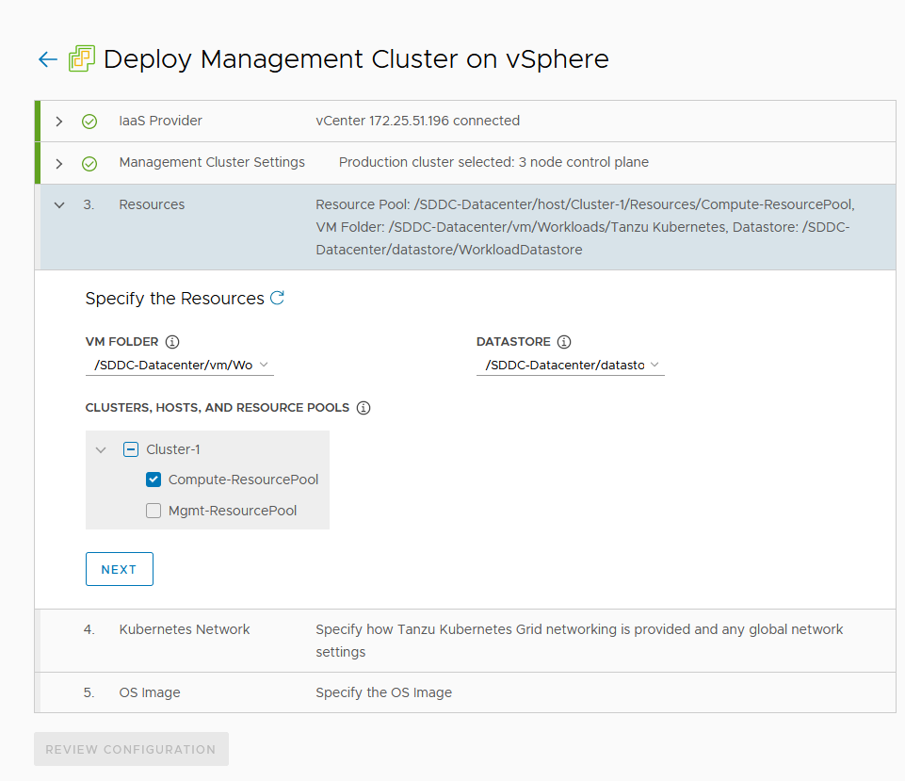Screen dimensions: 905x781
Task: Click the Resource Pool summary text
Action: click(585, 227)
